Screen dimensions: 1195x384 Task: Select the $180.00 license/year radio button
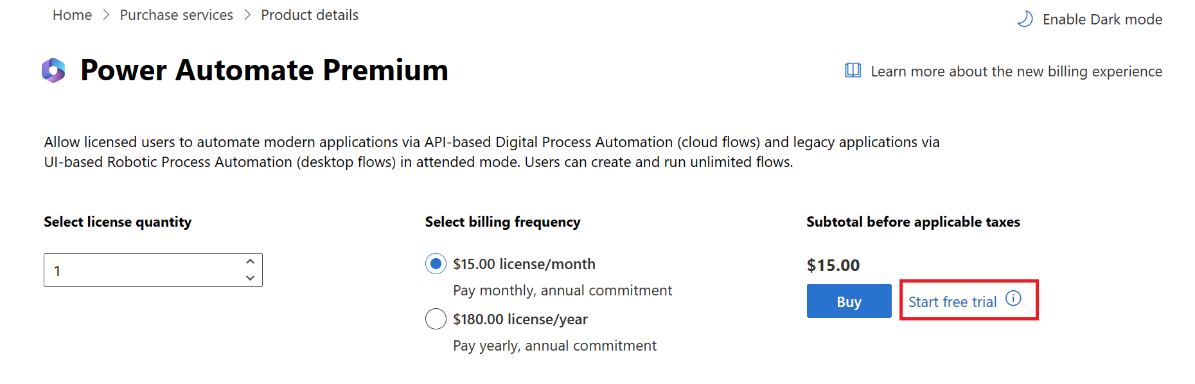(x=436, y=319)
